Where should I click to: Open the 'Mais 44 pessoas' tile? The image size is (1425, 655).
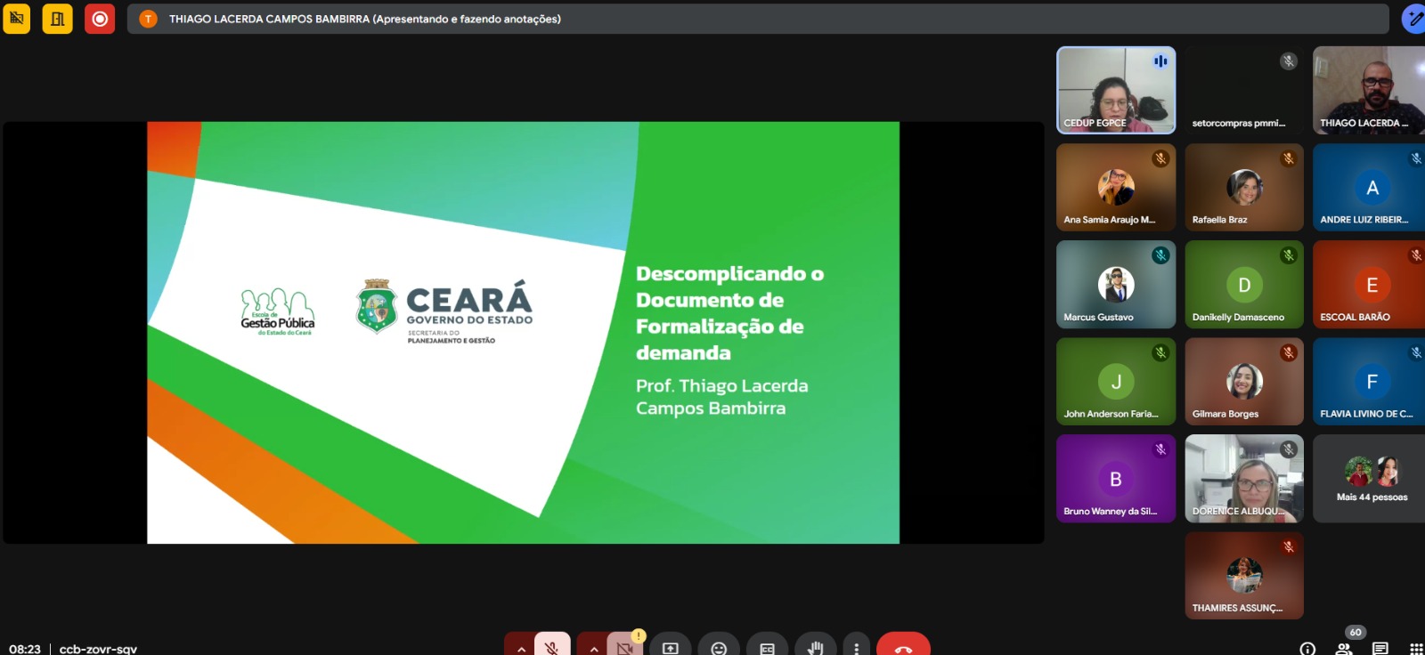pyautogui.click(x=1371, y=479)
